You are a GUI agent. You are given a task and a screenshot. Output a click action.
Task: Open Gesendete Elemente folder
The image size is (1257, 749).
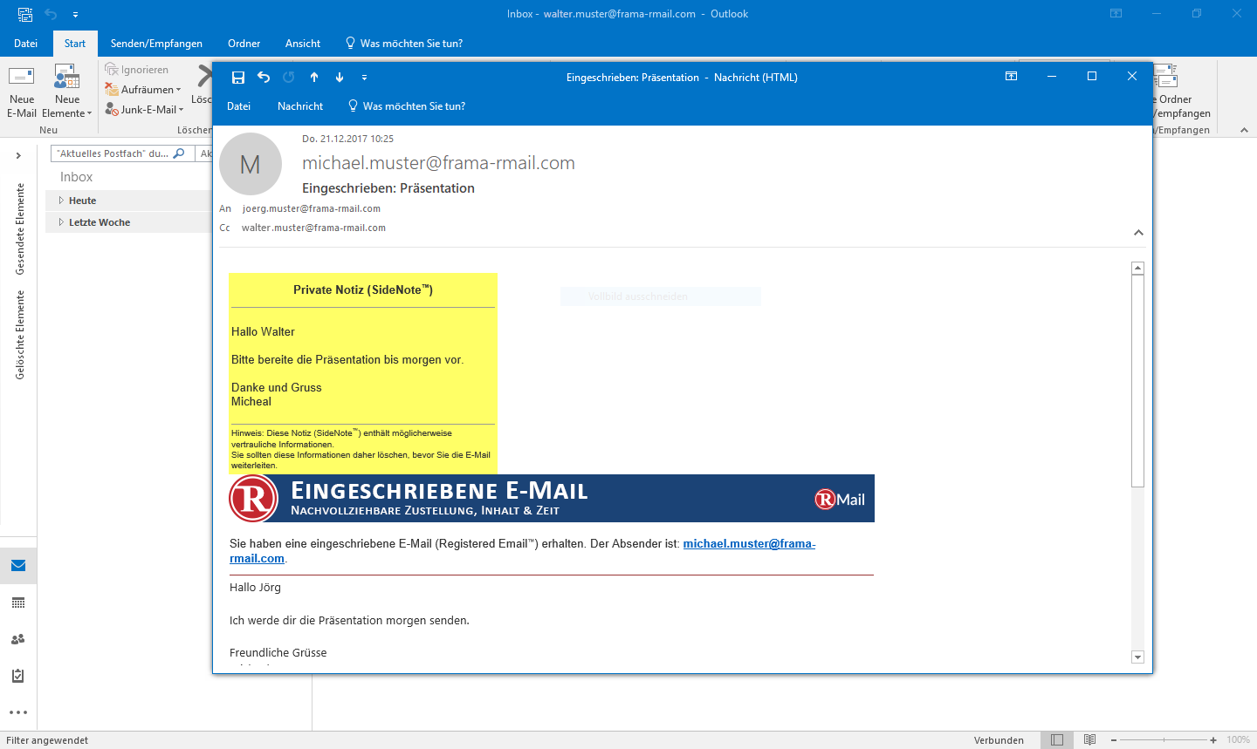tap(20, 228)
